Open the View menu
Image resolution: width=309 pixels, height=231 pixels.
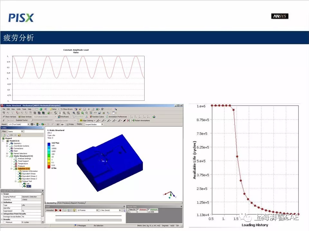click(13, 109)
